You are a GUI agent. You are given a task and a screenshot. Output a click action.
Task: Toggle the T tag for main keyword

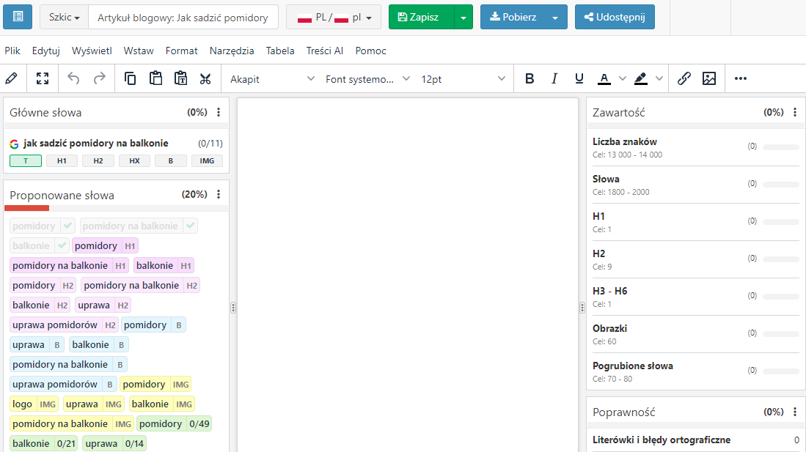(x=26, y=160)
